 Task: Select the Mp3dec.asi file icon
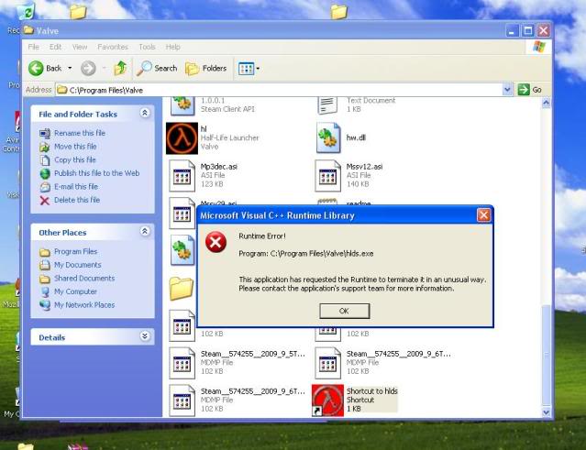(x=182, y=176)
